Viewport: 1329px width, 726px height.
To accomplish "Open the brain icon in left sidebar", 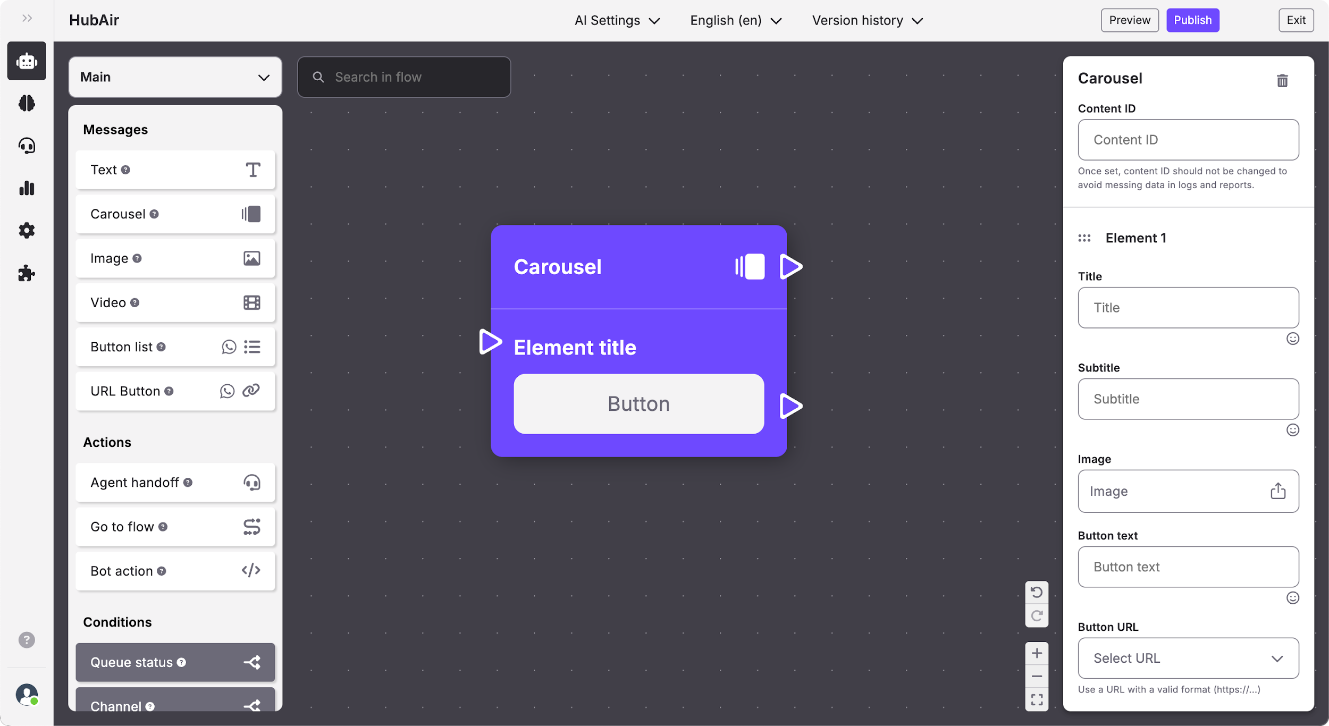I will (x=27, y=103).
